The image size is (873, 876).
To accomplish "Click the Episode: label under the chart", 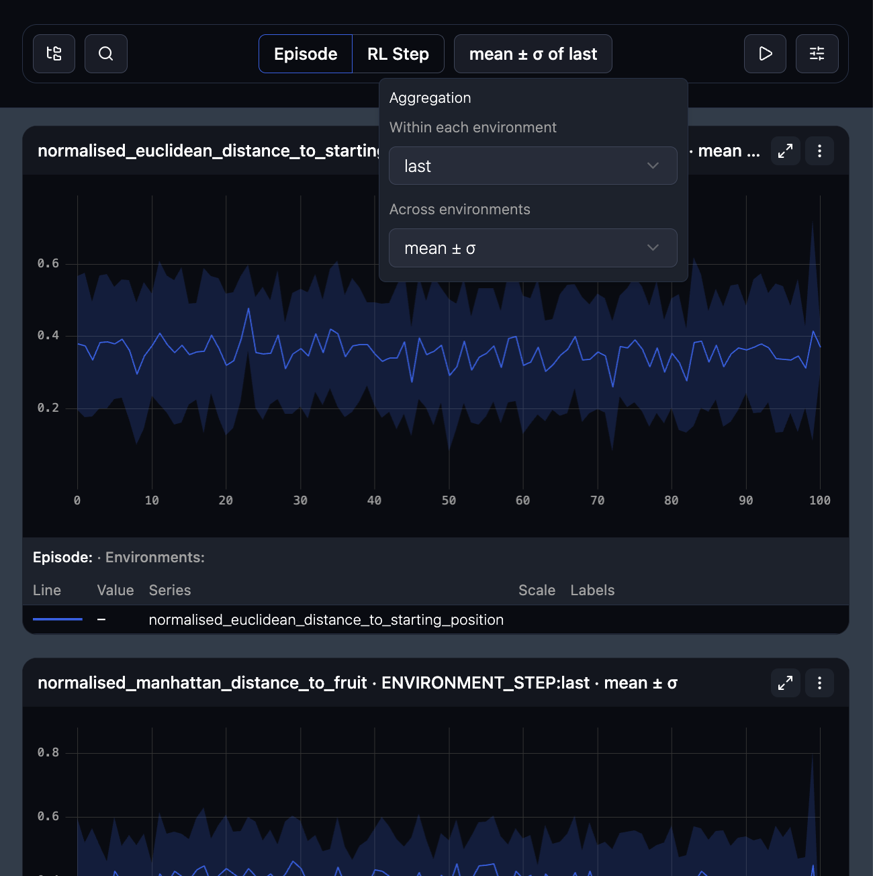I will click(62, 557).
